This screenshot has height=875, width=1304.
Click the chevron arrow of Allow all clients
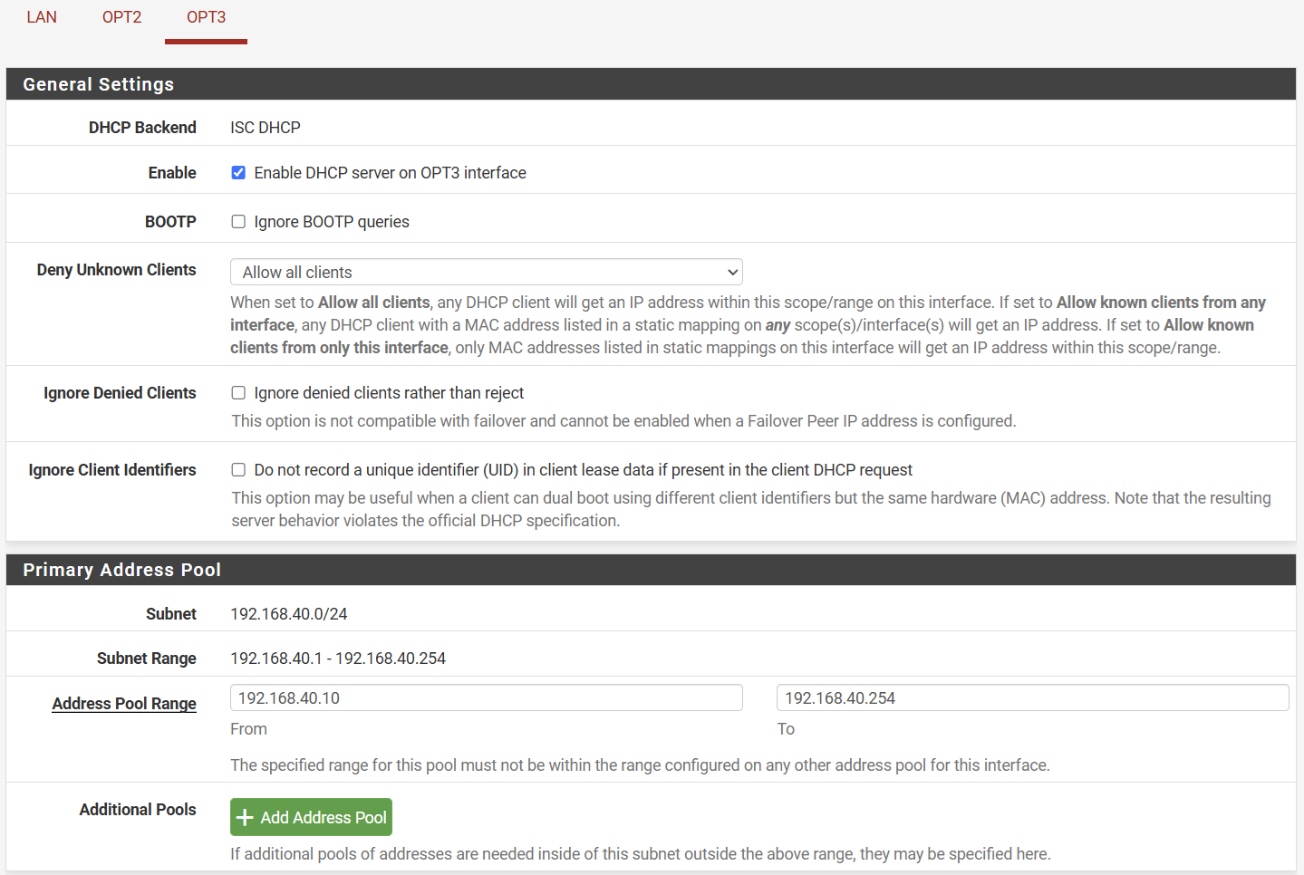point(732,273)
